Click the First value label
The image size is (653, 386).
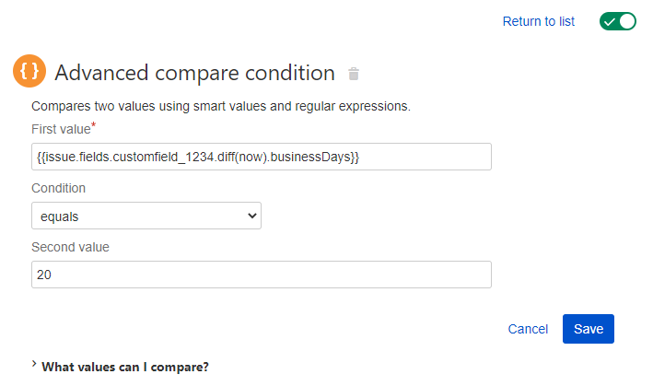click(61, 129)
